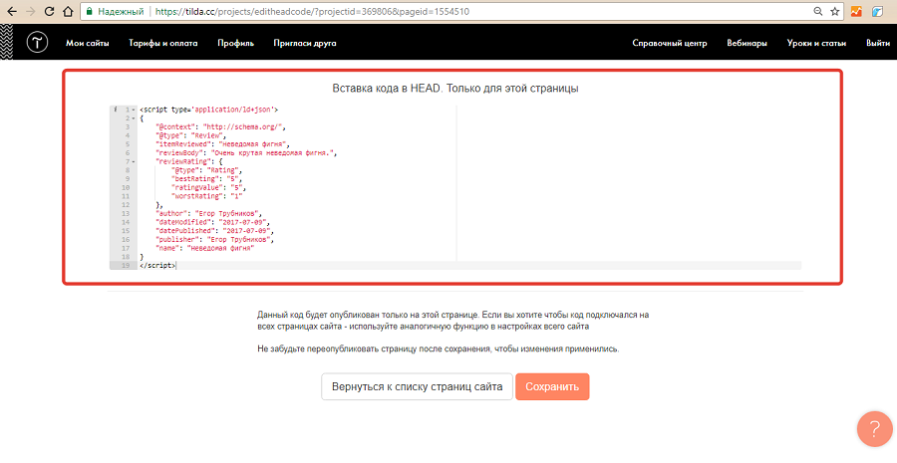Collapse the reviewRating fold at line 7
Screen dimensions: 897x463
tap(134, 161)
